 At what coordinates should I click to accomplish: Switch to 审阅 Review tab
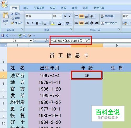tap(74, 8)
